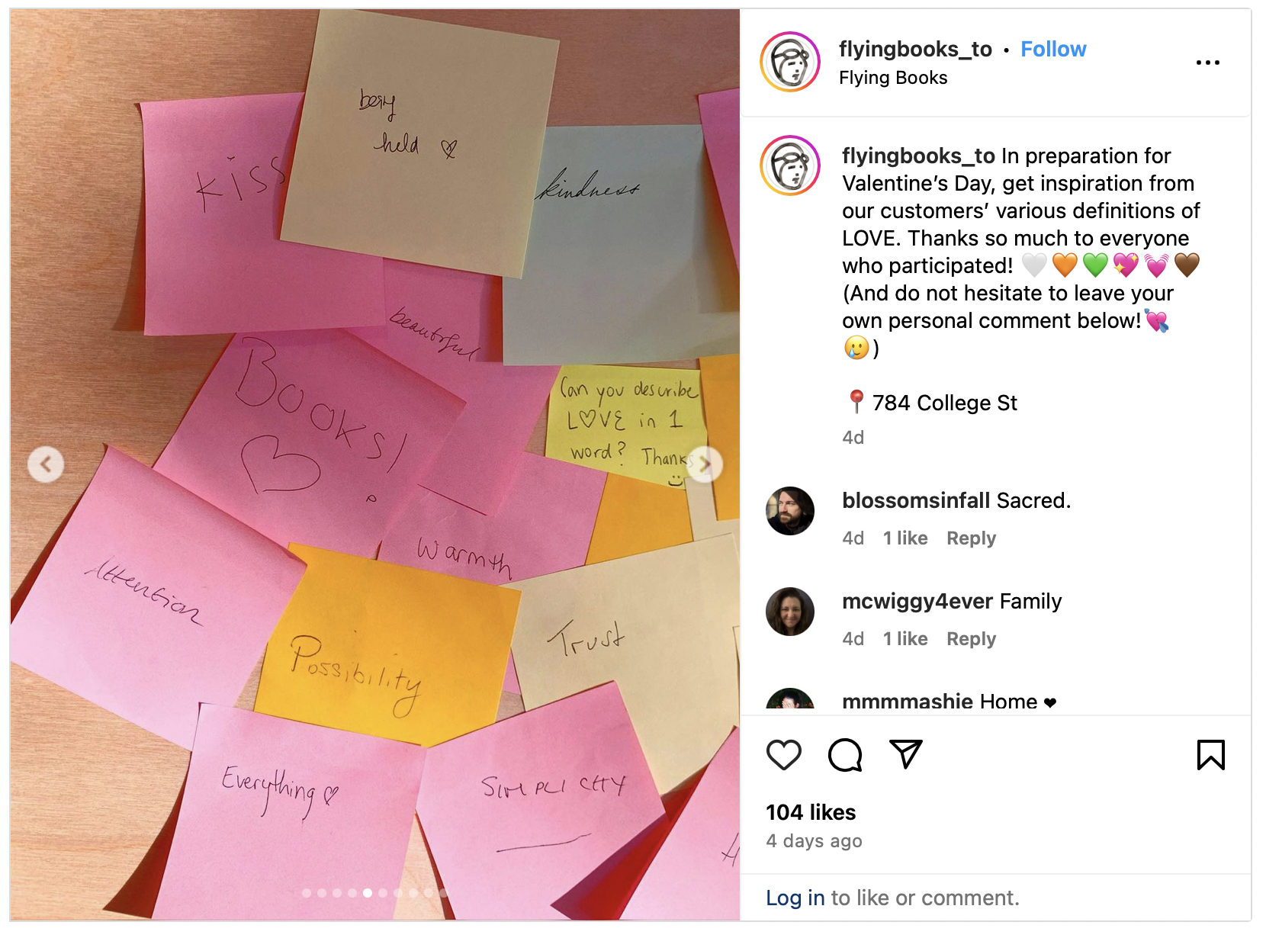This screenshot has width=1266, height=938.
Task: Open the 784 College St location
Action: click(944, 403)
